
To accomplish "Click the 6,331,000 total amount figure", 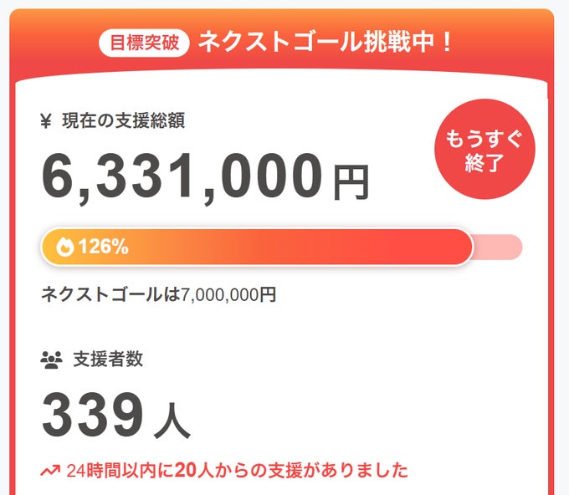I will click(182, 175).
